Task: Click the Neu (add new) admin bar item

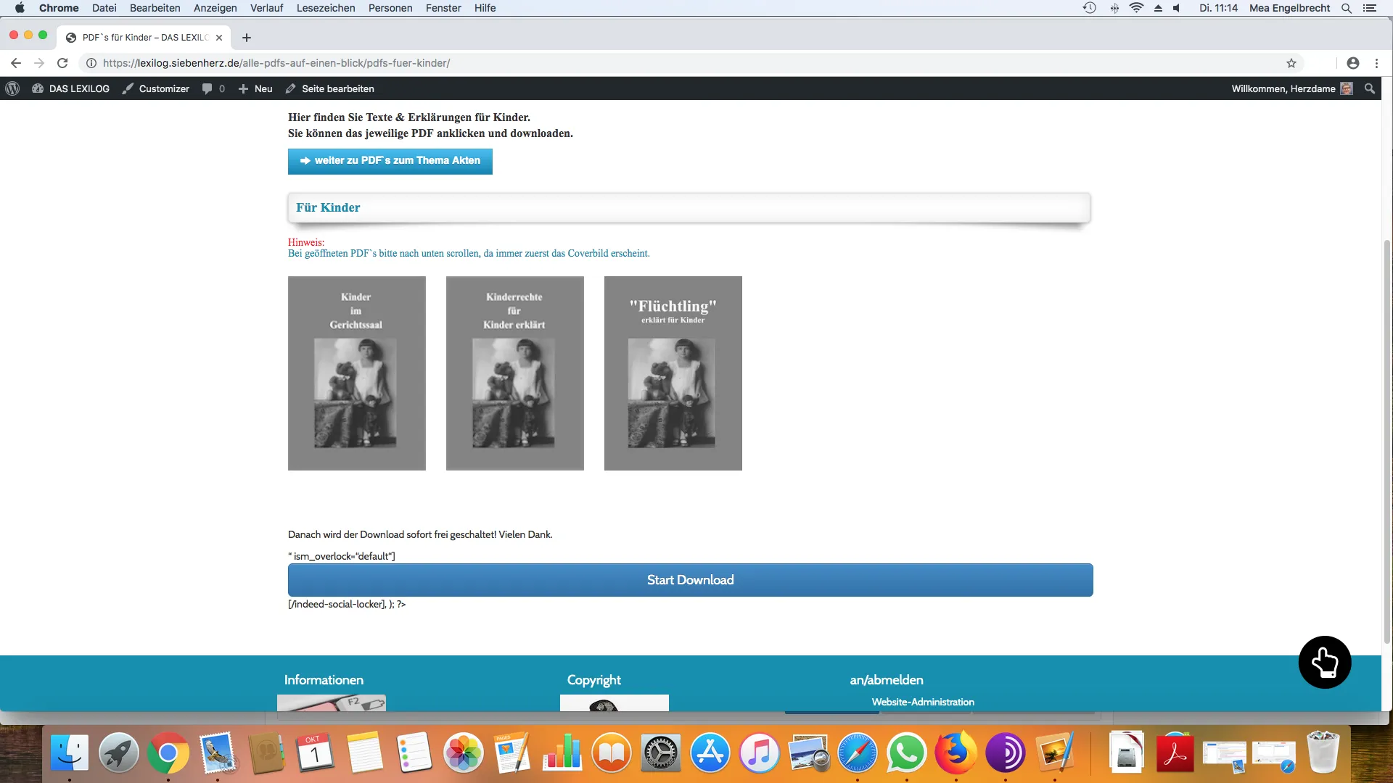Action: [x=255, y=88]
